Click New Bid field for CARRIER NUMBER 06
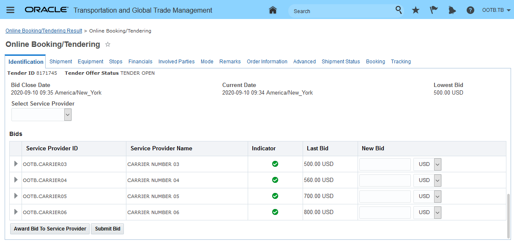514x247 pixels. pos(385,212)
